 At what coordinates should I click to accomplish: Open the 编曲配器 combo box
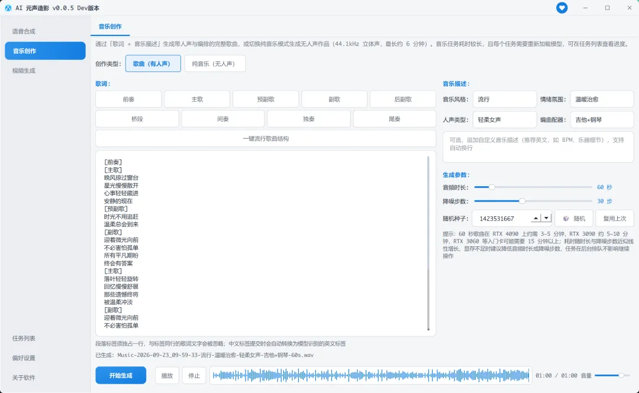pos(602,120)
